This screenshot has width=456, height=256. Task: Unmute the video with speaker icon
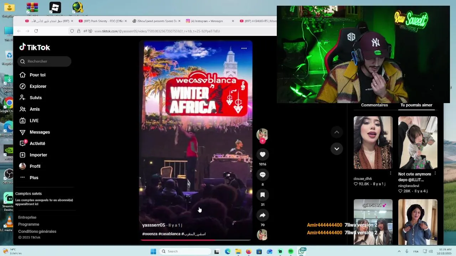click(x=147, y=48)
